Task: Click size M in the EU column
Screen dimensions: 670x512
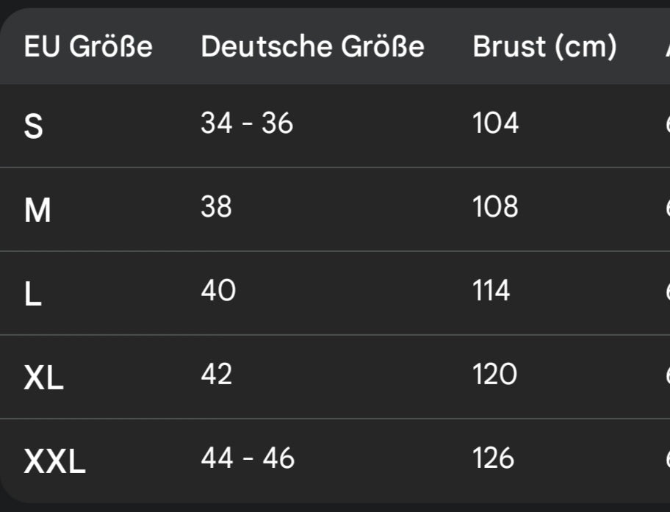Action: [x=37, y=211]
